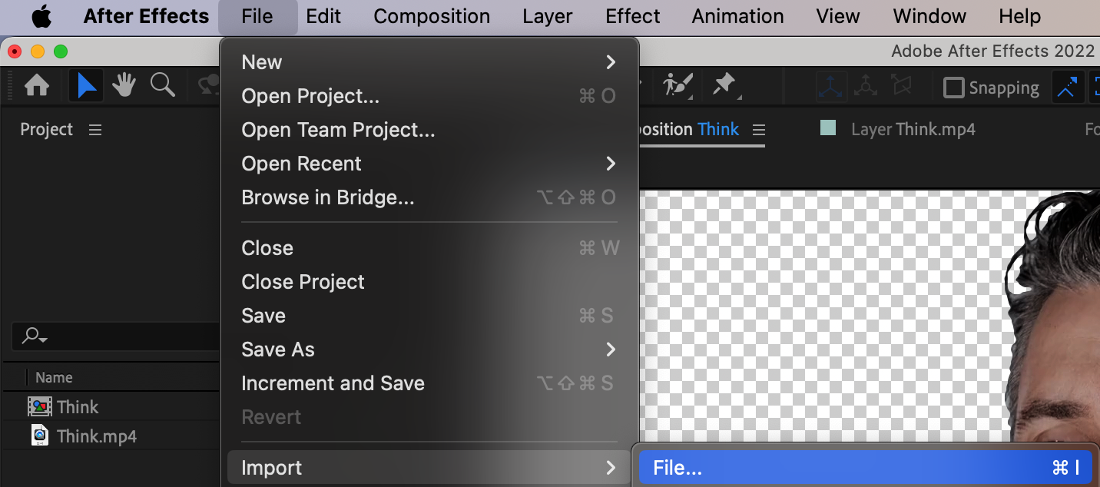Screen dimensions: 1100x487
Task: Click the View Axis Mode icon
Action: point(902,87)
